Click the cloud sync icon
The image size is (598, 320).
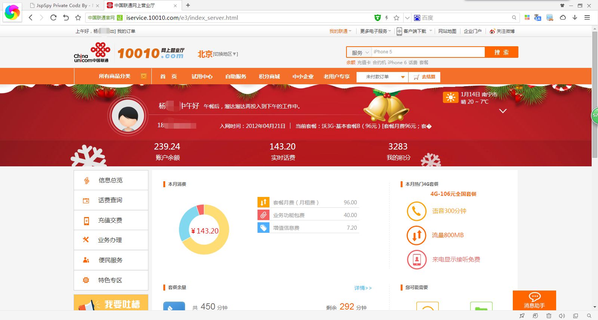tap(563, 18)
